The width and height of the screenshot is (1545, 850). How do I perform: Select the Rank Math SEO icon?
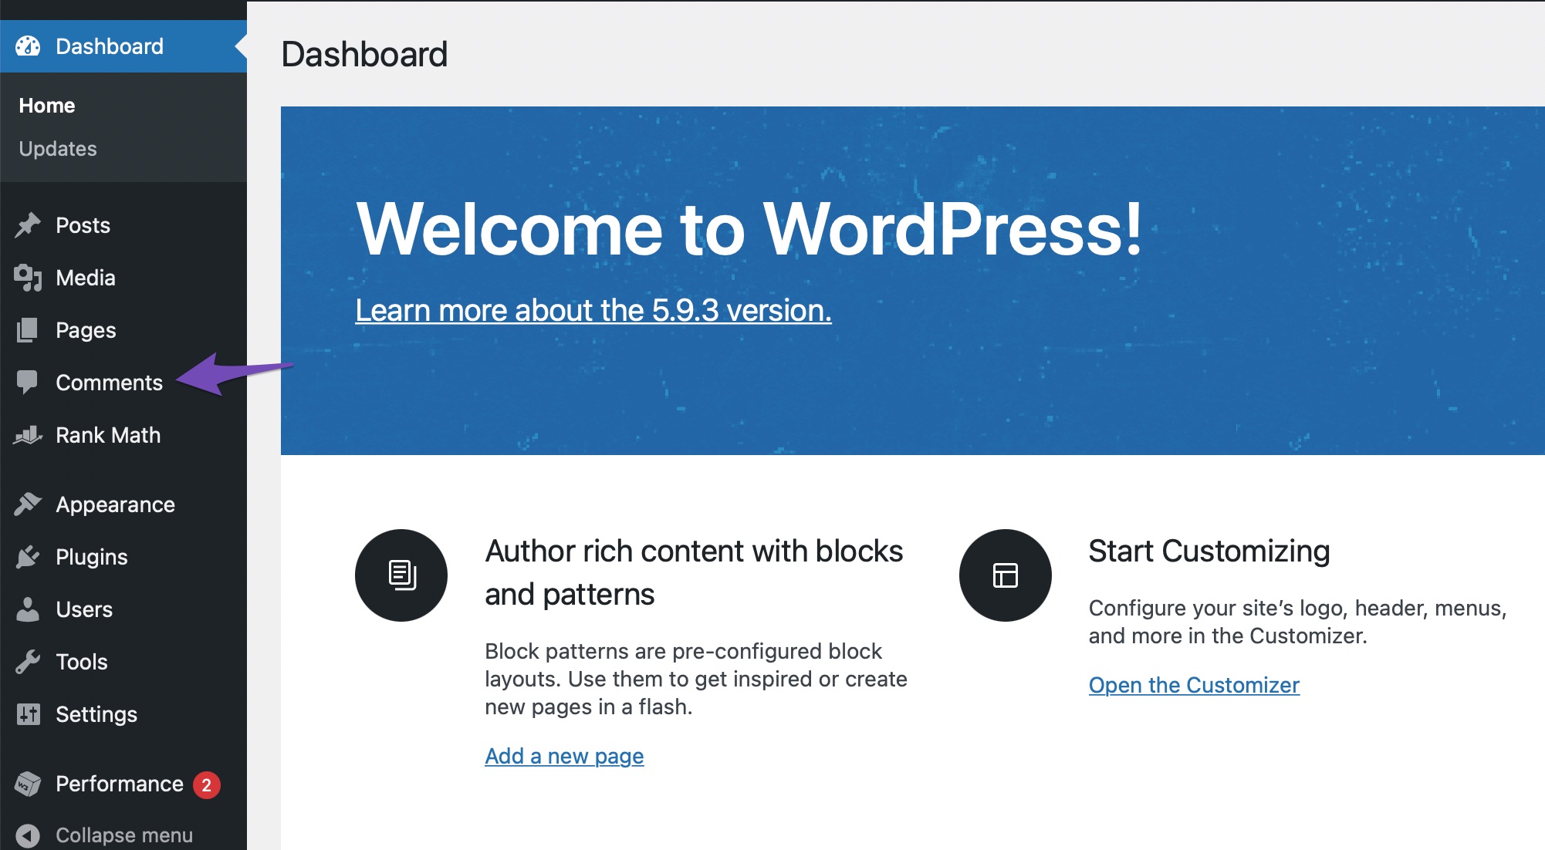[29, 436]
